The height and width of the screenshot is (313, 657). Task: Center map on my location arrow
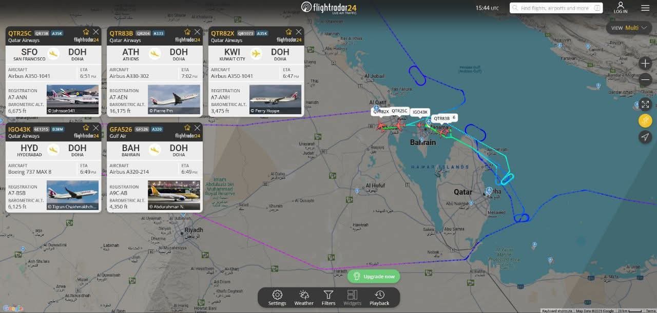pyautogui.click(x=645, y=137)
